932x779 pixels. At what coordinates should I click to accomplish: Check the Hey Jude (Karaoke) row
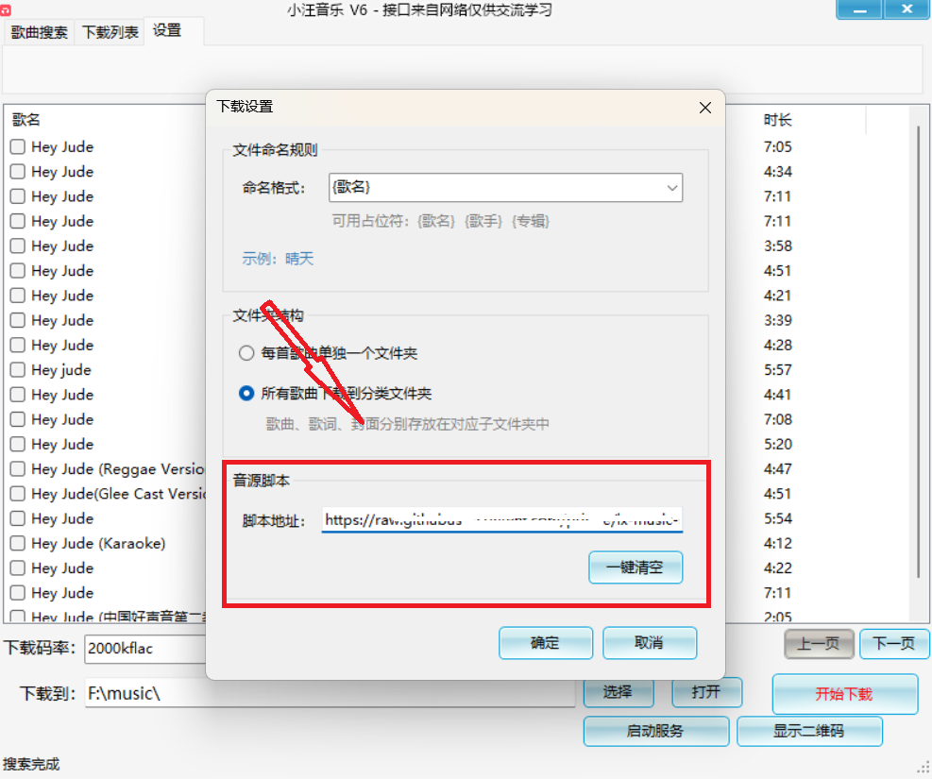coord(18,543)
